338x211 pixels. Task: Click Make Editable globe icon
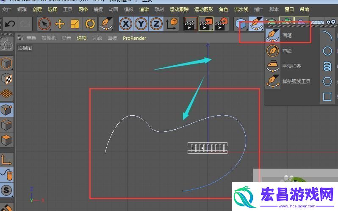click(x=7, y=43)
